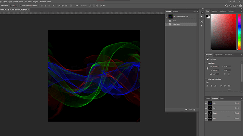This screenshot has height=136, width=243.
Task: Select the Red channel row
Action: point(222,108)
